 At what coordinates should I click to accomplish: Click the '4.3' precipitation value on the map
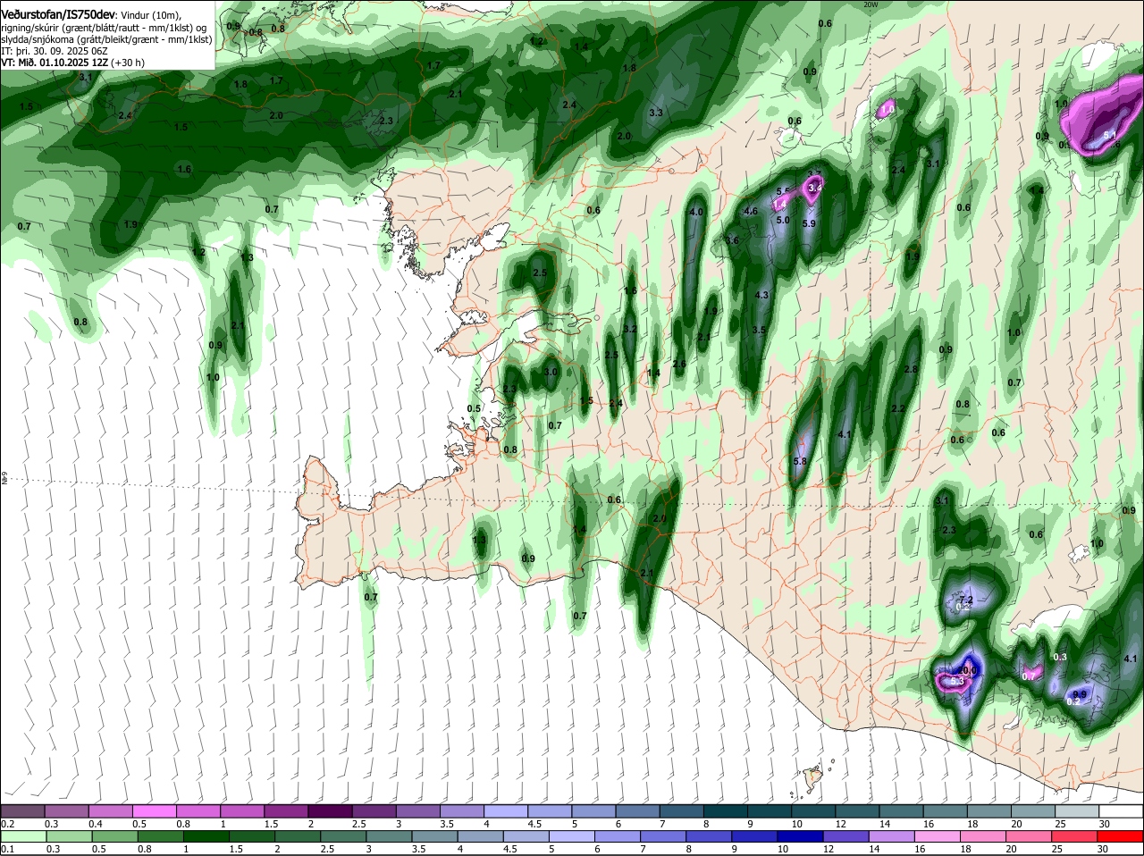[x=761, y=295]
